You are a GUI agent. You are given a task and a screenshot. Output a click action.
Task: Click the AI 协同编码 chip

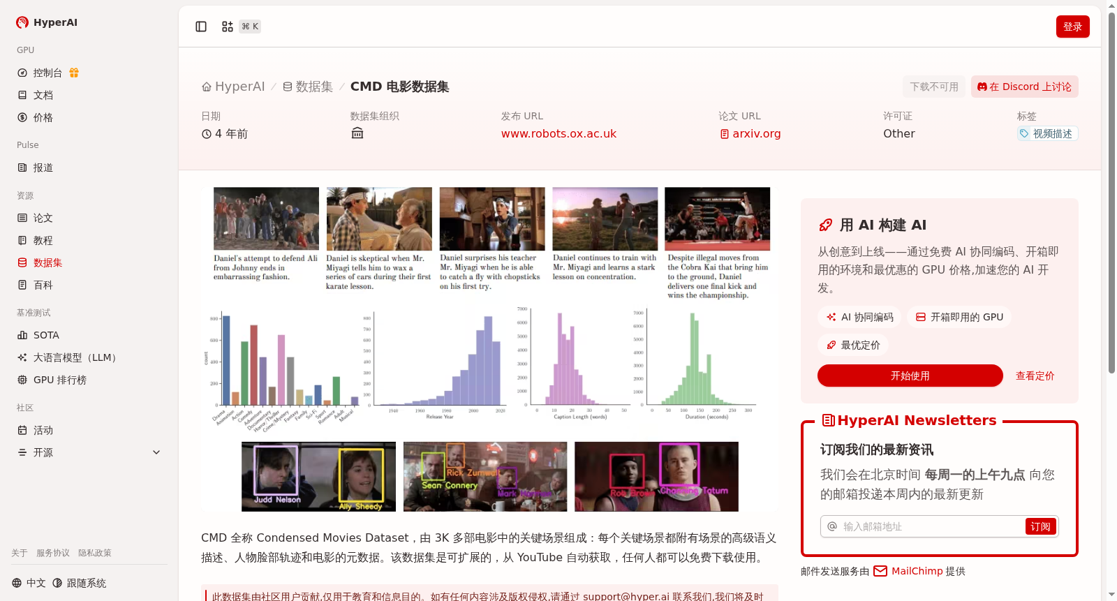pyautogui.click(x=859, y=317)
